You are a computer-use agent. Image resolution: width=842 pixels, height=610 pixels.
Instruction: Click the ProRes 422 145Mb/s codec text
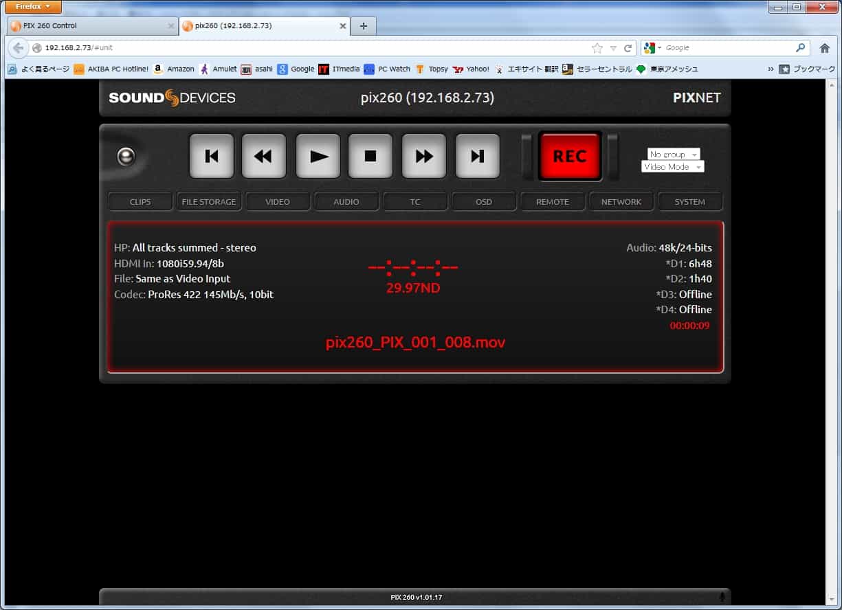[x=210, y=294]
